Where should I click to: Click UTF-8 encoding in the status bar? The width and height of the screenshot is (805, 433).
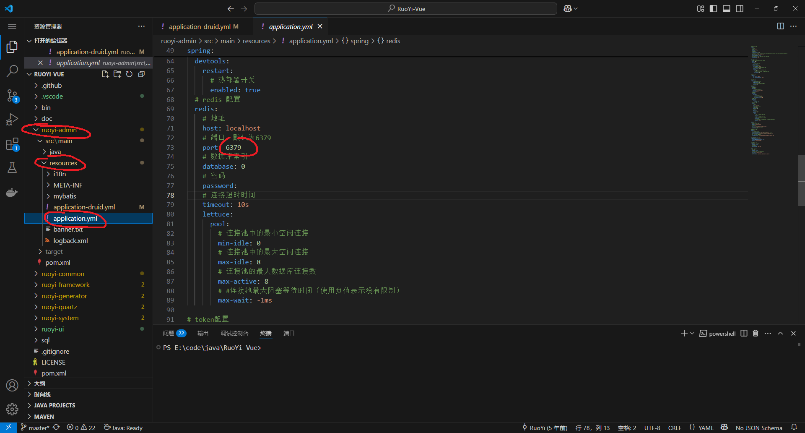click(x=652, y=428)
